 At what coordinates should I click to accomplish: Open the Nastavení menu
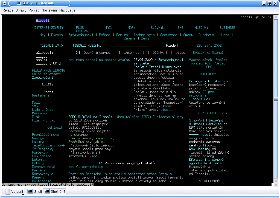pyautogui.click(x=49, y=10)
